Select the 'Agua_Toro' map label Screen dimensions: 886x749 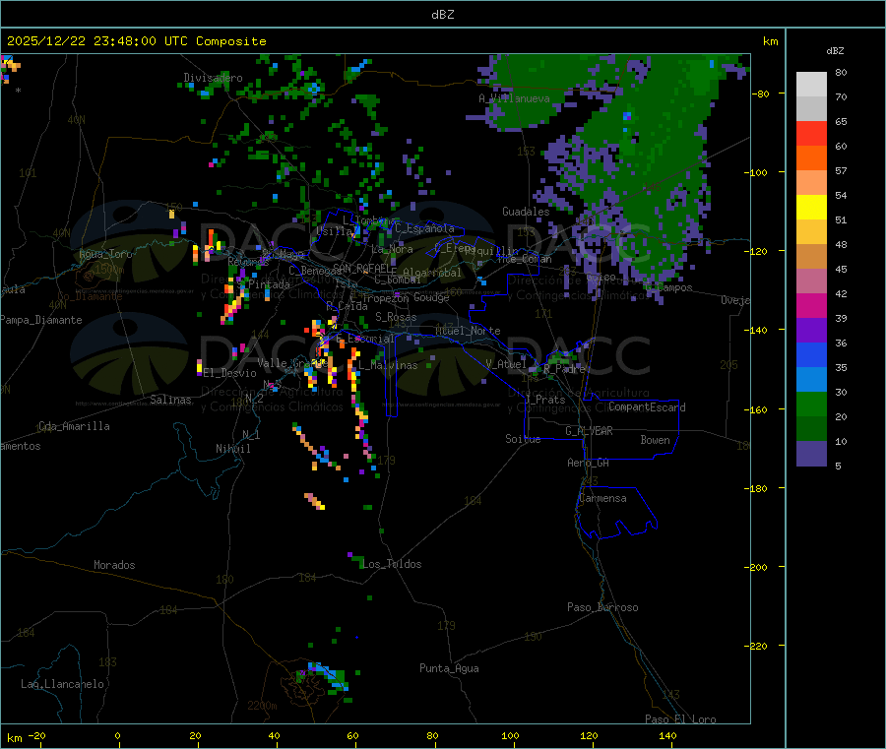[x=105, y=254]
